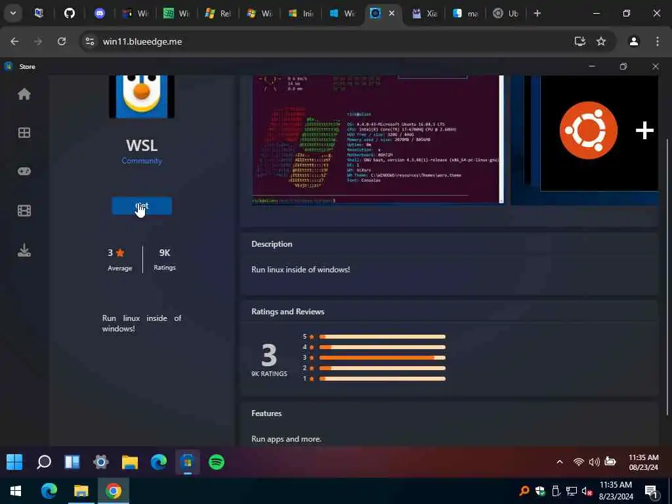This screenshot has height=504, width=672.
Task: Open the Downloads sidebar icon
Action: tap(24, 250)
